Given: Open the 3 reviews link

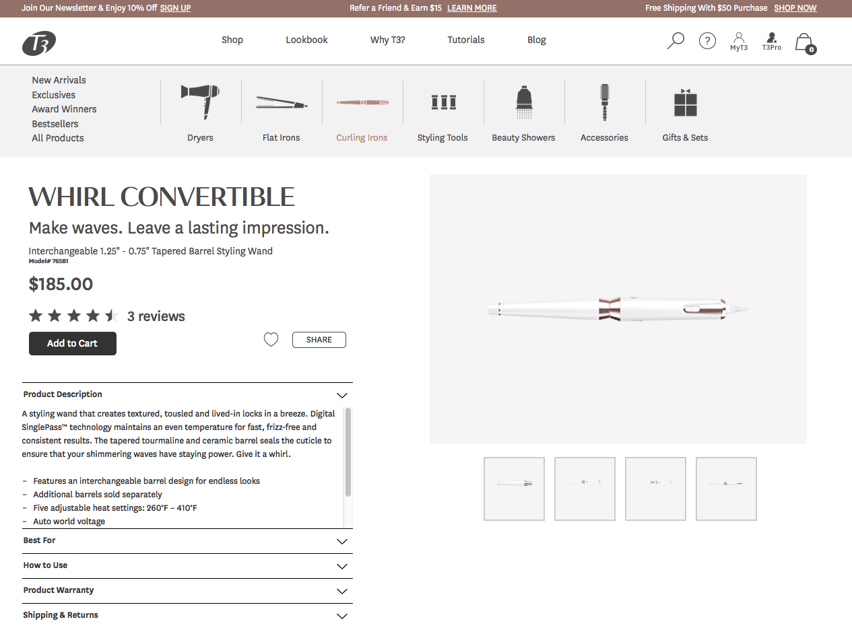Looking at the screenshot, I should (x=156, y=316).
